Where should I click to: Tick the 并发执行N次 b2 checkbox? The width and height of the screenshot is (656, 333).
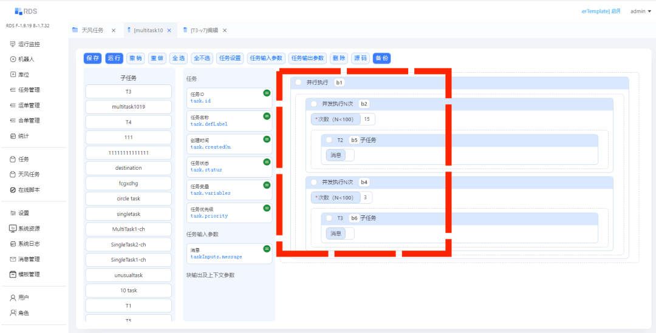coord(313,104)
